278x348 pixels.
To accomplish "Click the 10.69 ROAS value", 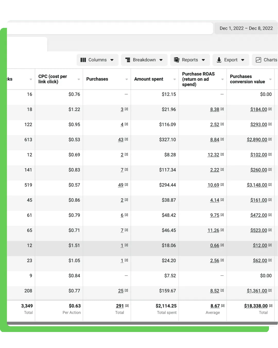I will pos(213,185).
